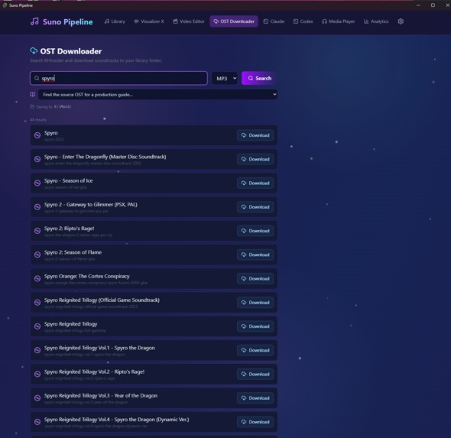The image size is (451, 438).
Task: Go to the Claude tab
Action: (274, 21)
